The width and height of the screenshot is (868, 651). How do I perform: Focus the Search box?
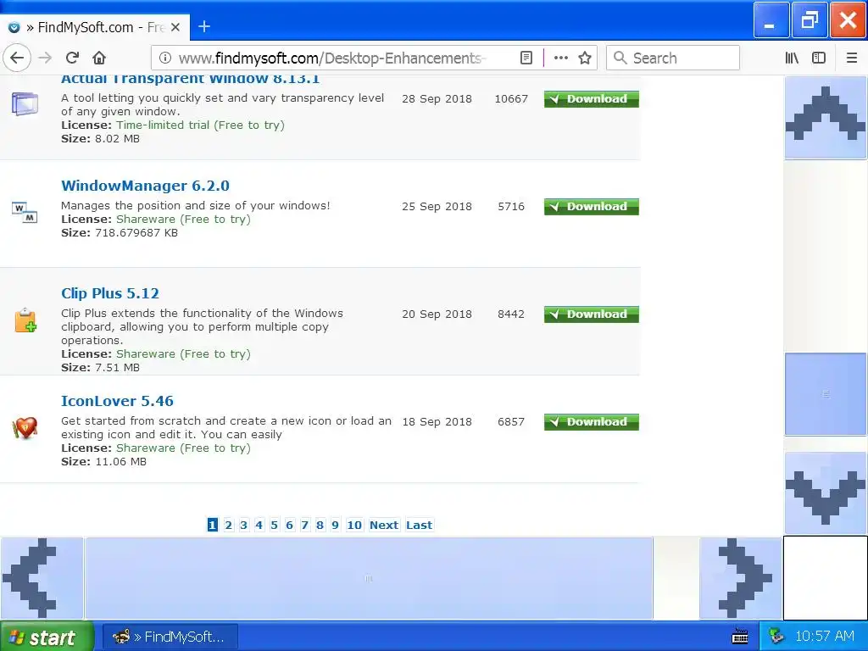click(x=672, y=58)
